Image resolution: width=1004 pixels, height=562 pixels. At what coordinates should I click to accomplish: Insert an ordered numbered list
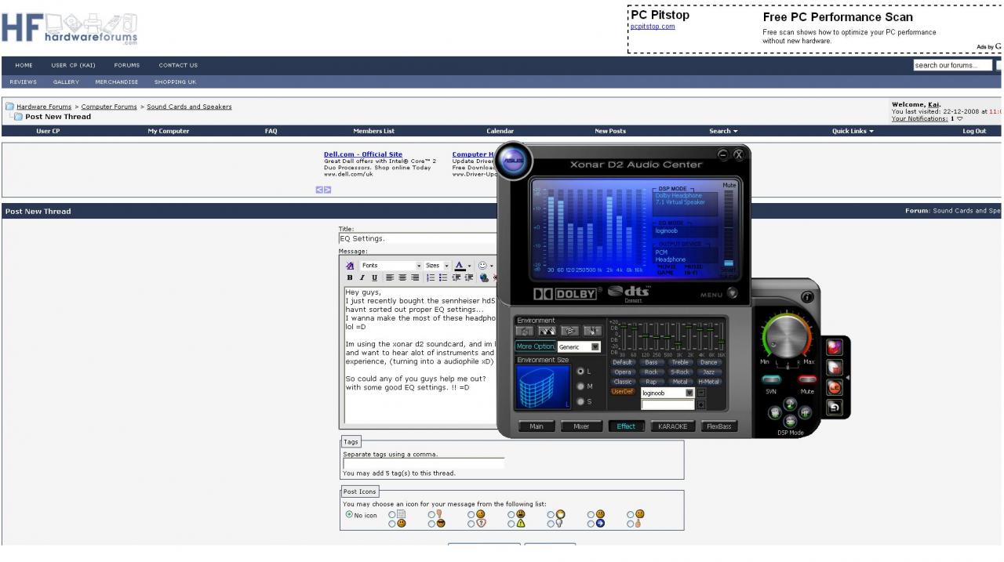coord(431,277)
